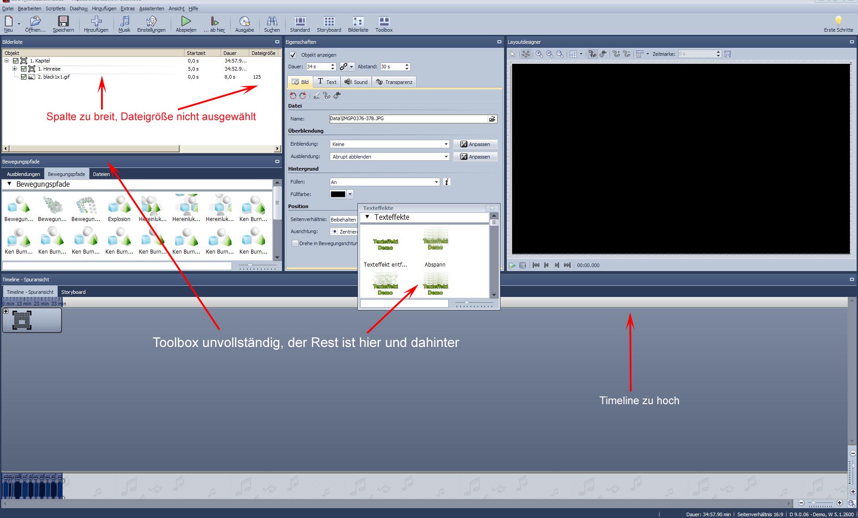The image size is (858, 518).
Task: Open the Einblendung dropdown
Action: pyautogui.click(x=446, y=144)
